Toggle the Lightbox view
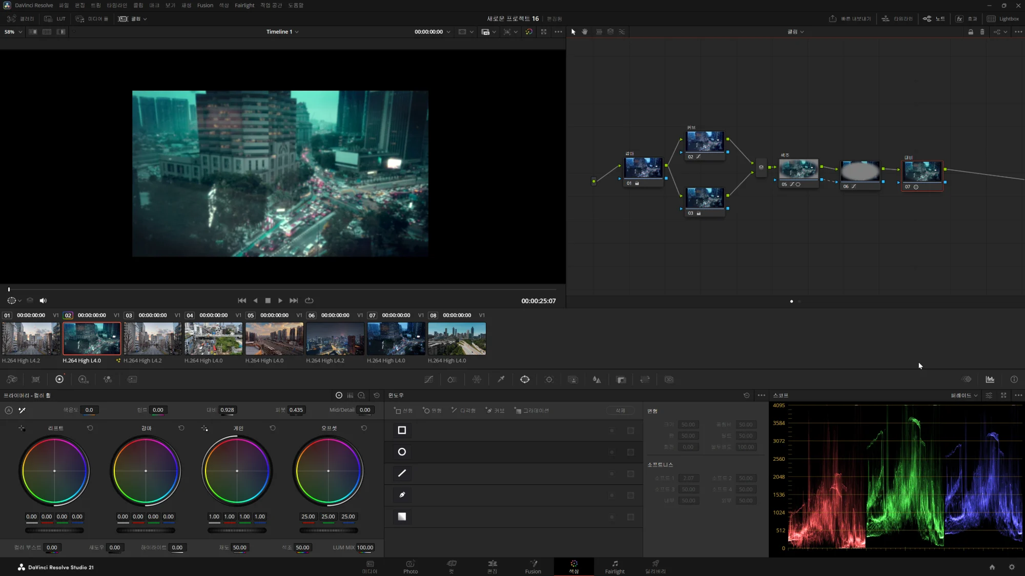Image resolution: width=1025 pixels, height=576 pixels. [x=1003, y=19]
